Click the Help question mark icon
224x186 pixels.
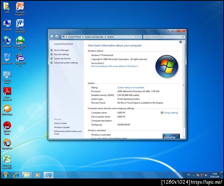pos(181,42)
